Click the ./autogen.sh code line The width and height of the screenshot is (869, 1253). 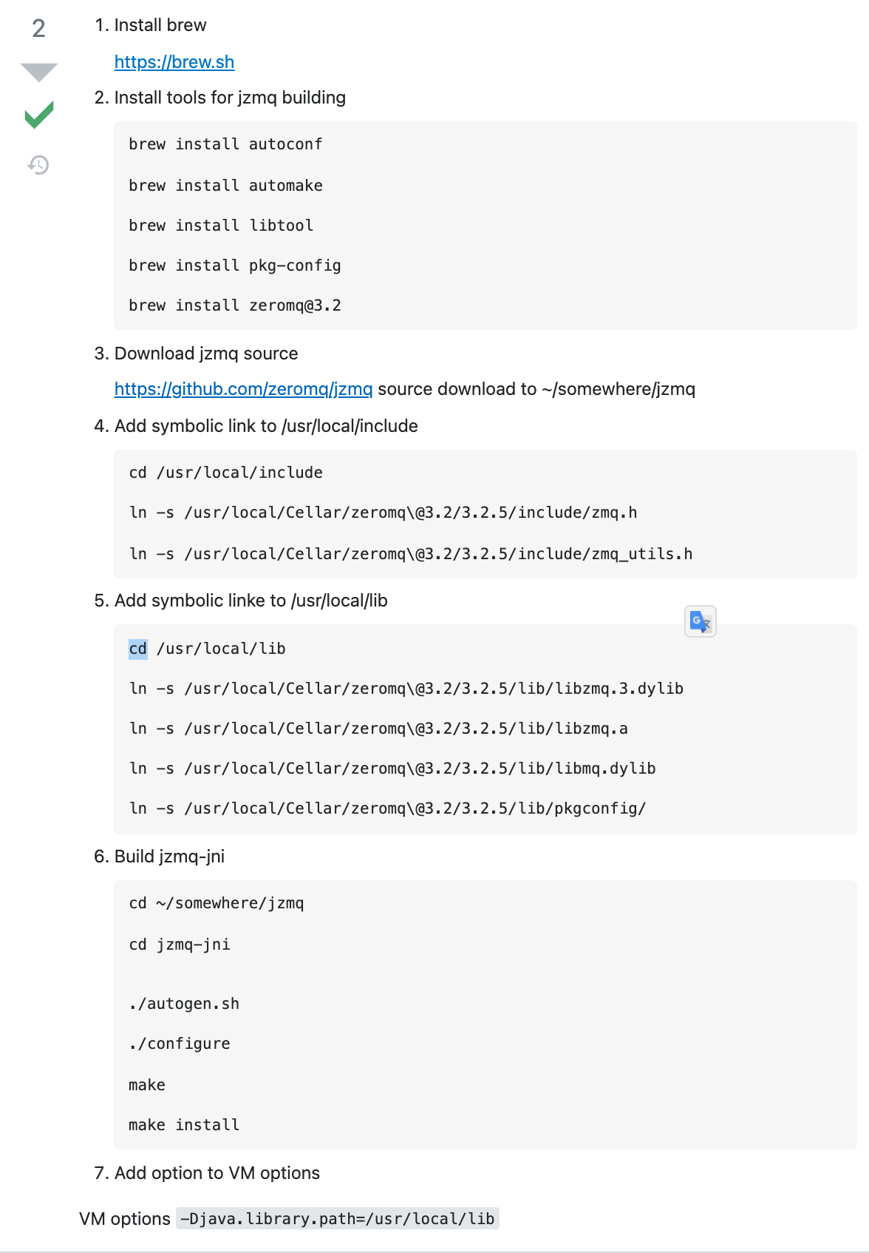coord(184,1004)
